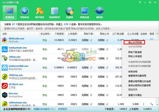The height and width of the screenshot is (112, 159).
Task: Open the 网络体检 tool
Action: pos(25,13)
